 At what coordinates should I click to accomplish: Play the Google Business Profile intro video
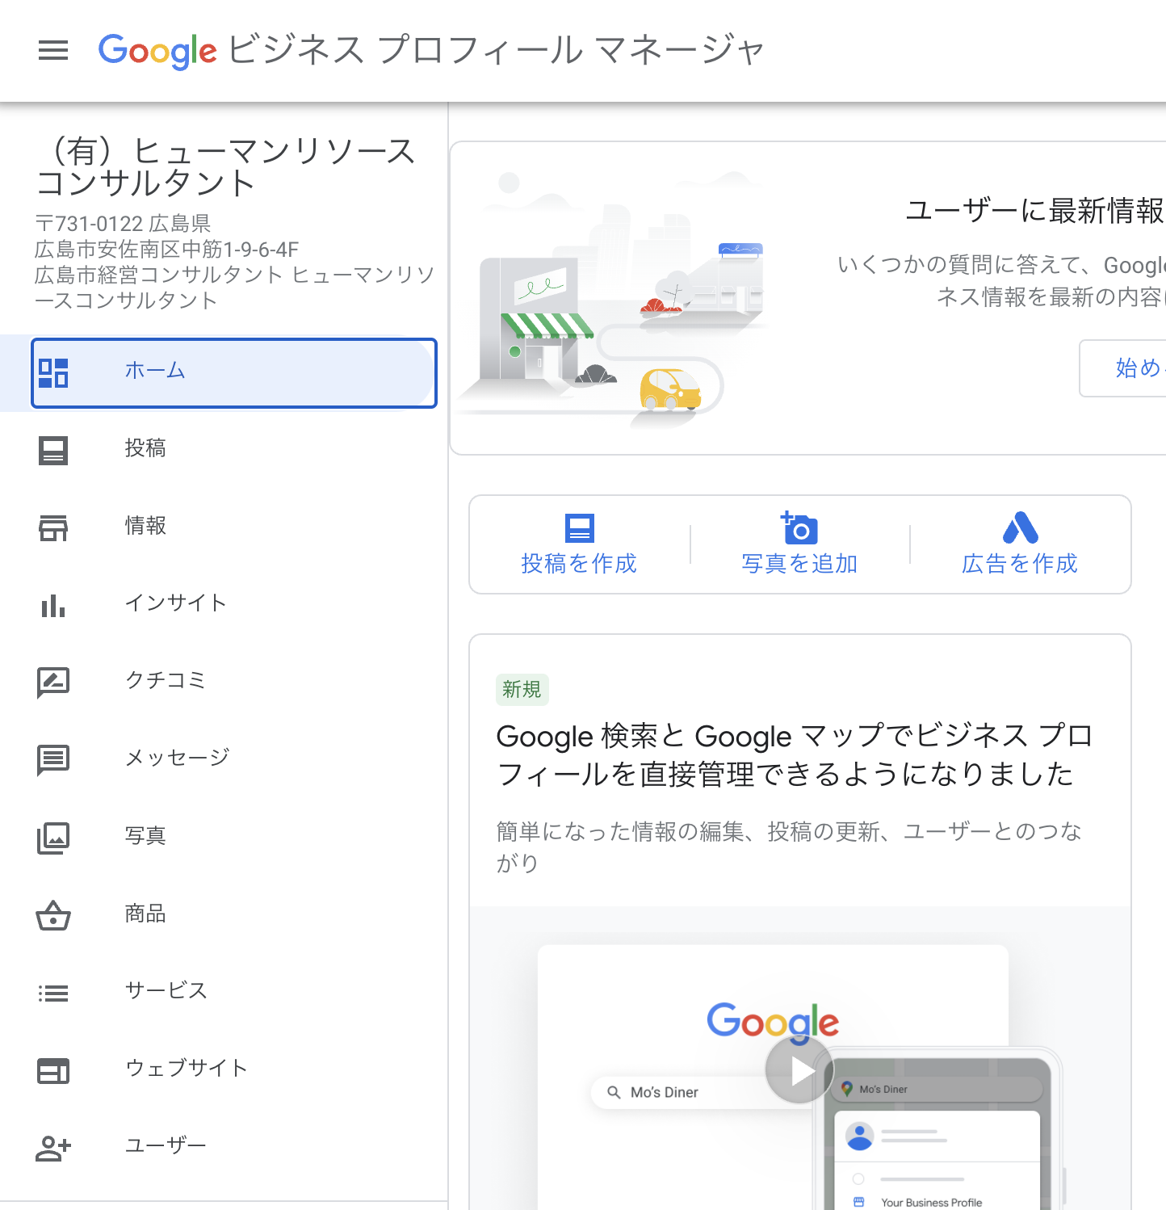pyautogui.click(x=800, y=1070)
